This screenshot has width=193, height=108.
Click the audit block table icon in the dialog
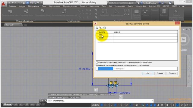105,28
